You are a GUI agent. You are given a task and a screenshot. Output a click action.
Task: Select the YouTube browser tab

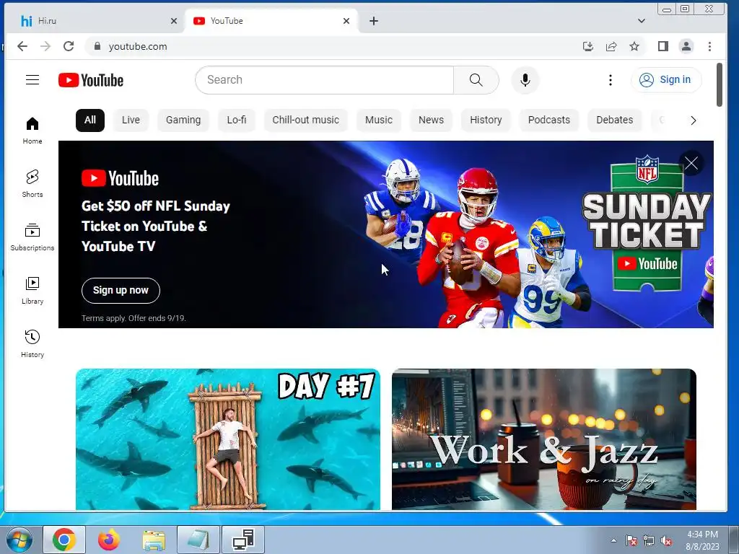pos(271,21)
